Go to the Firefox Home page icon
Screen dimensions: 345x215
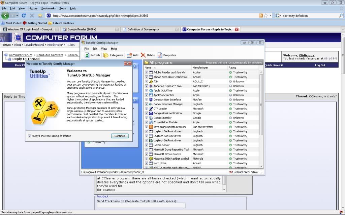coord(40,15)
